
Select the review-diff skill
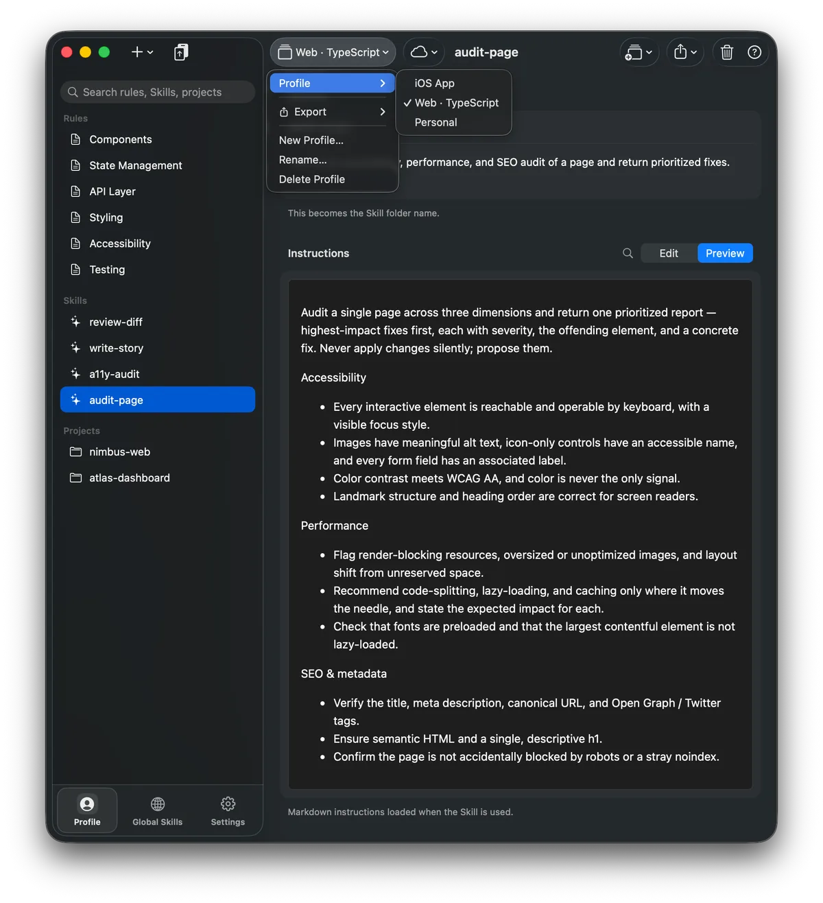coord(158,322)
